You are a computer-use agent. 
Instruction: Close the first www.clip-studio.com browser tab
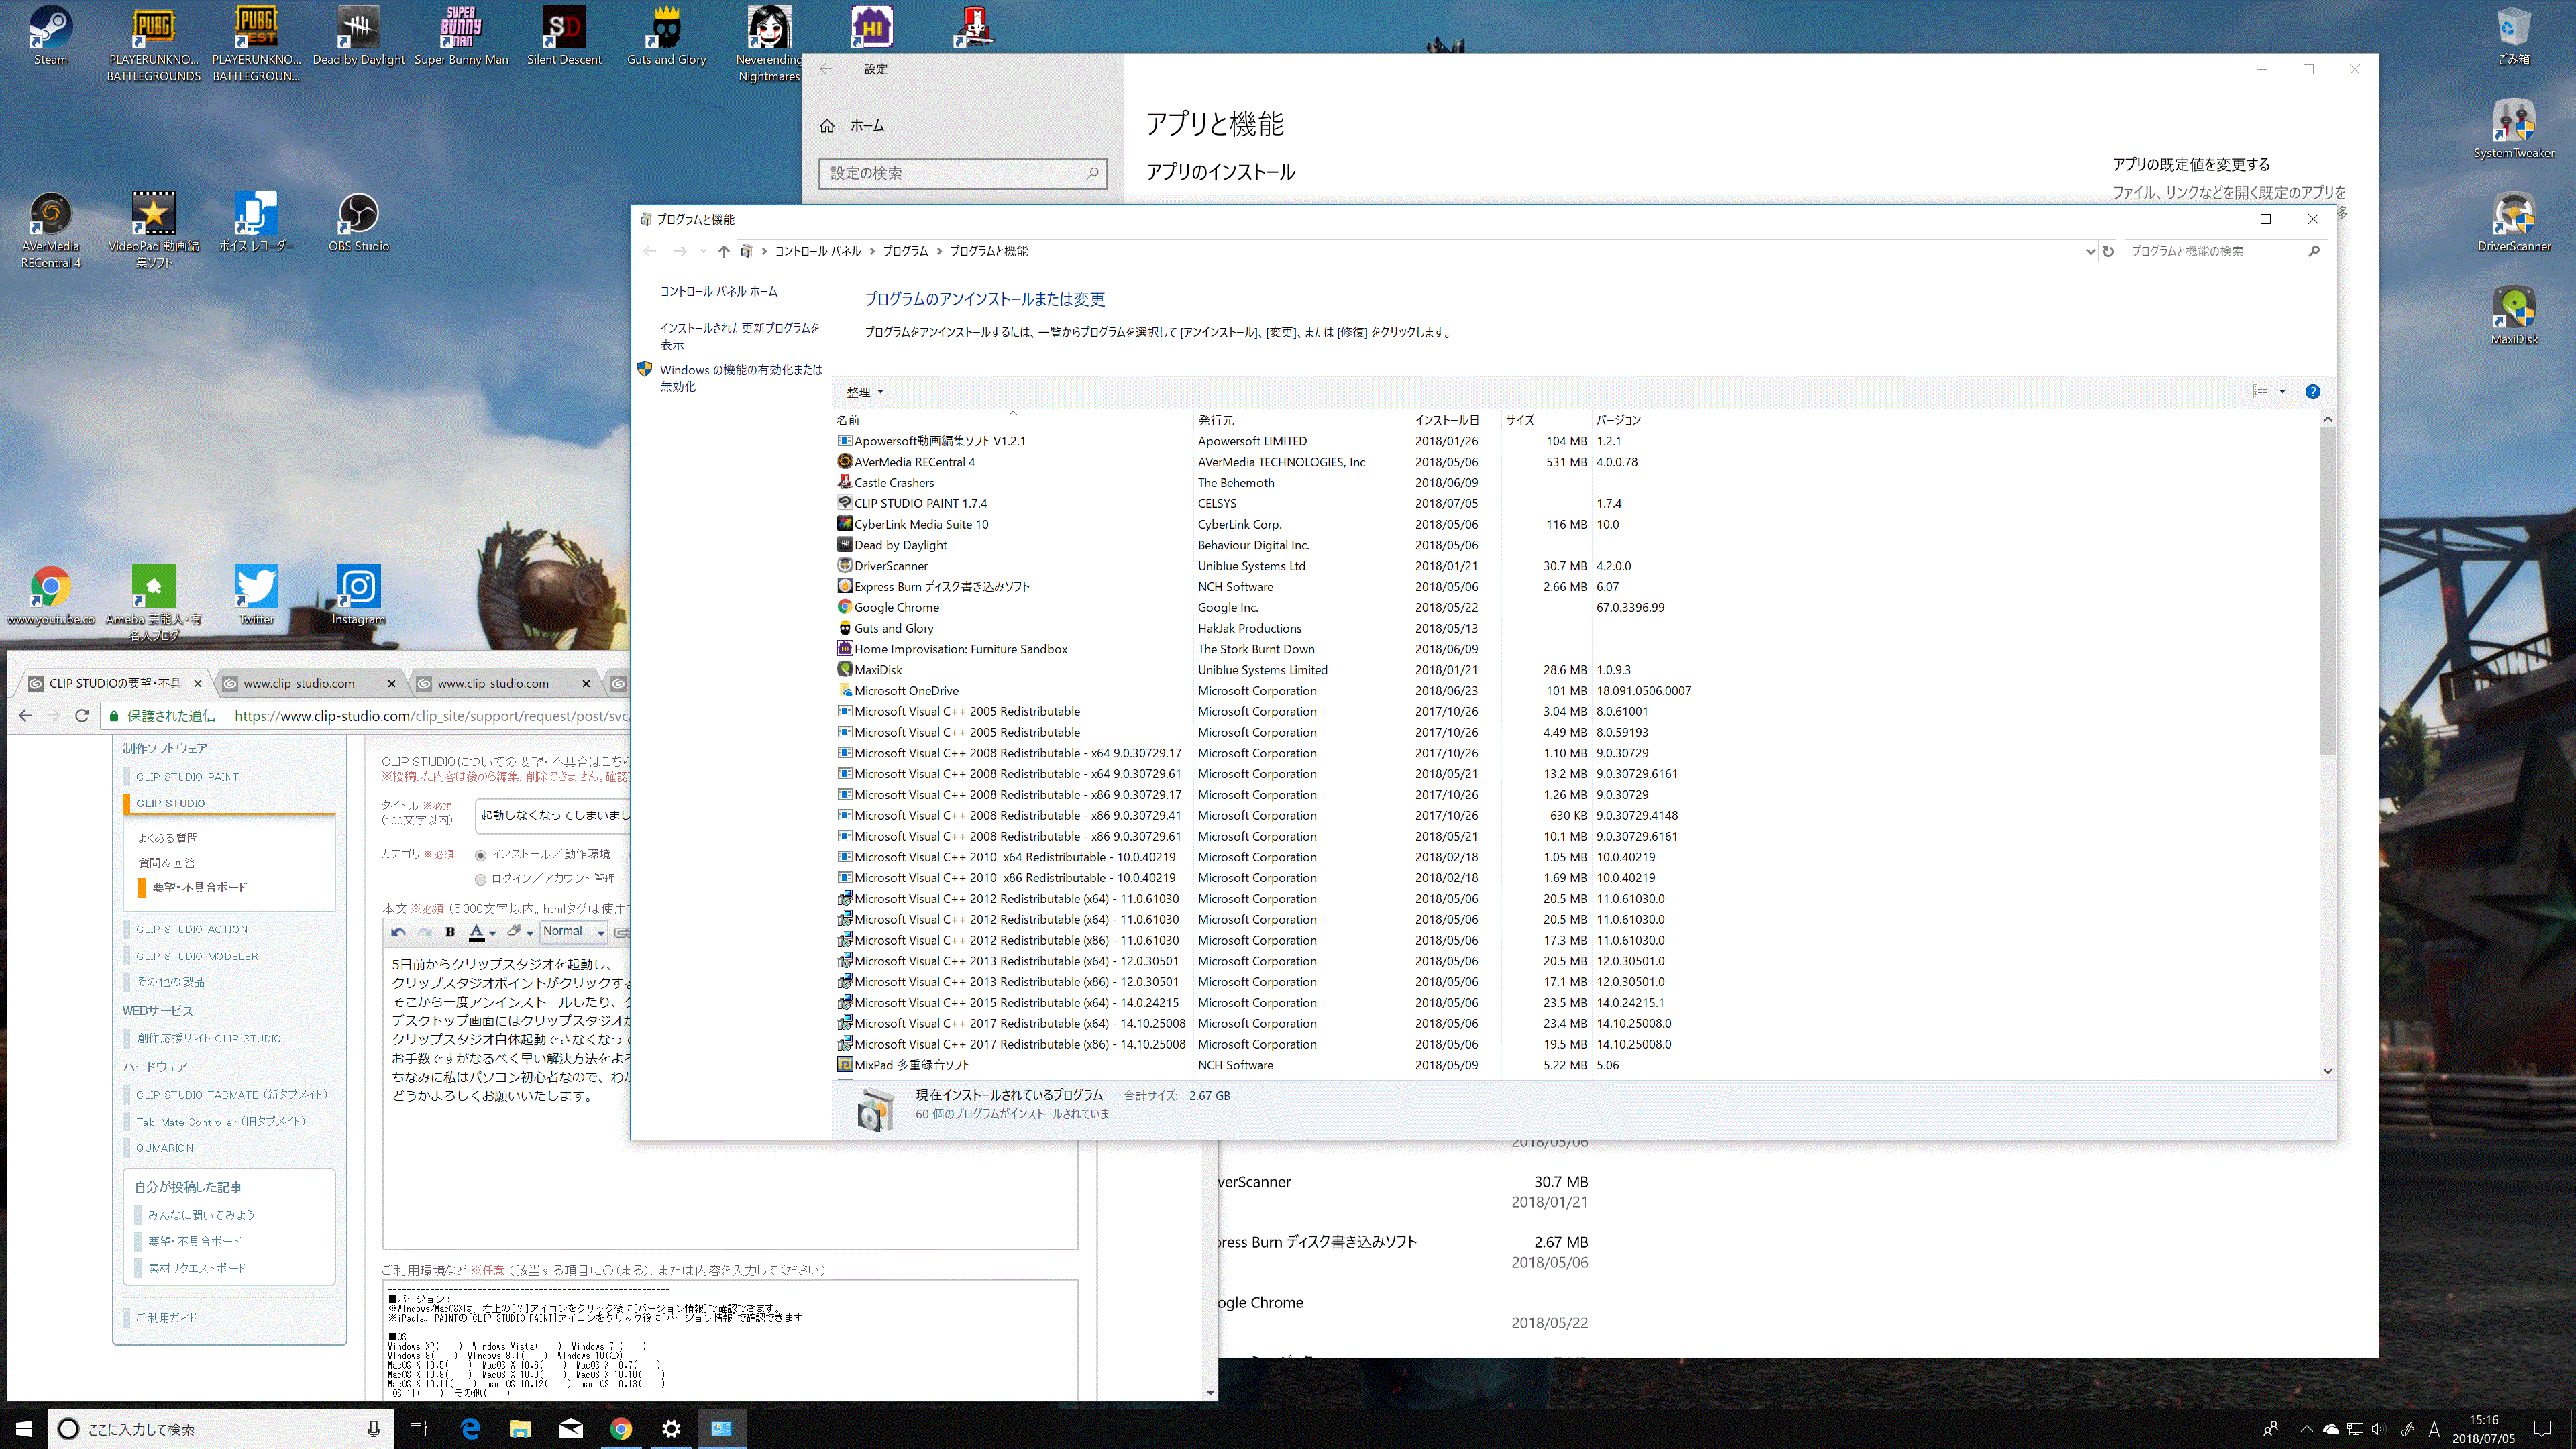pyautogui.click(x=391, y=684)
